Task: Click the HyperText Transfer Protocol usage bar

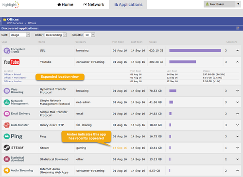Action: [x=173, y=91]
